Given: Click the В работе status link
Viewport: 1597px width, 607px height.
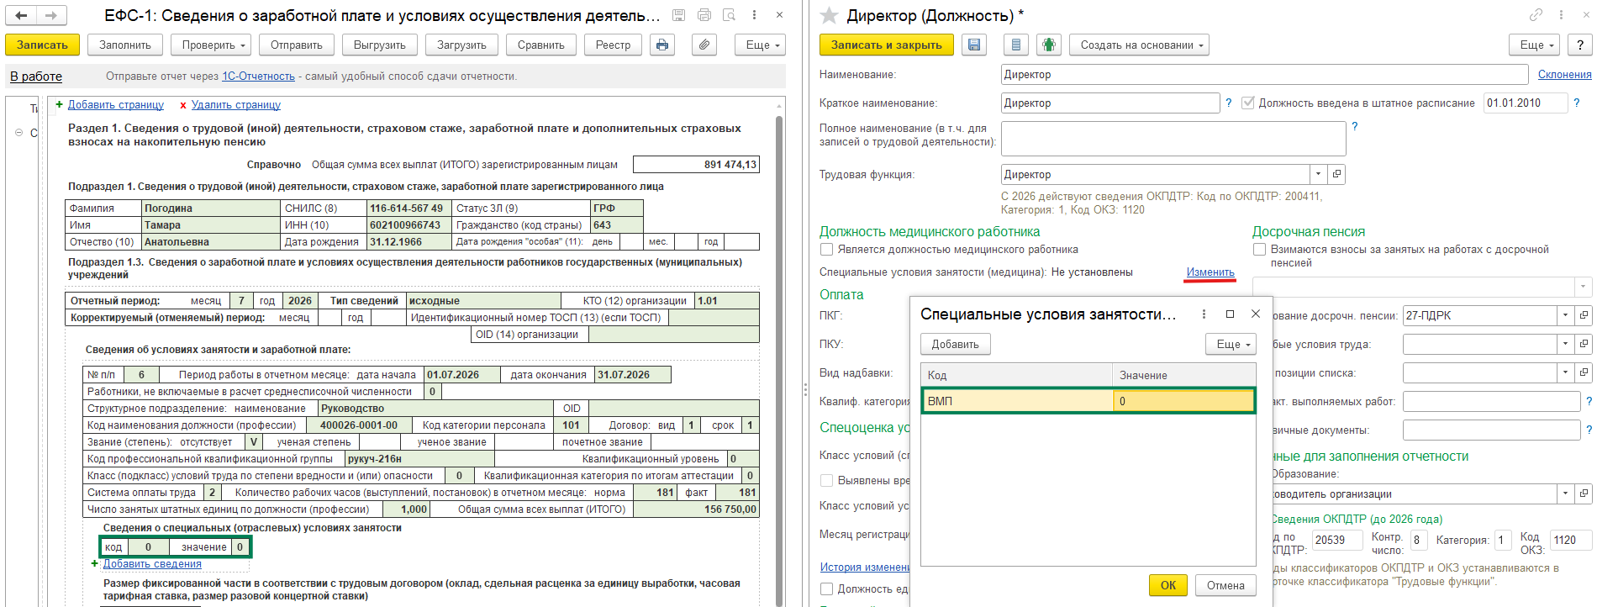Looking at the screenshot, I should click(36, 77).
